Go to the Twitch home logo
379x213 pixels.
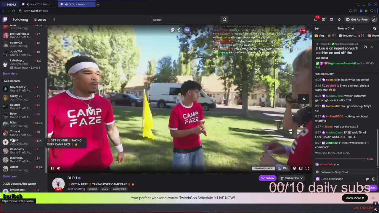click(5, 20)
